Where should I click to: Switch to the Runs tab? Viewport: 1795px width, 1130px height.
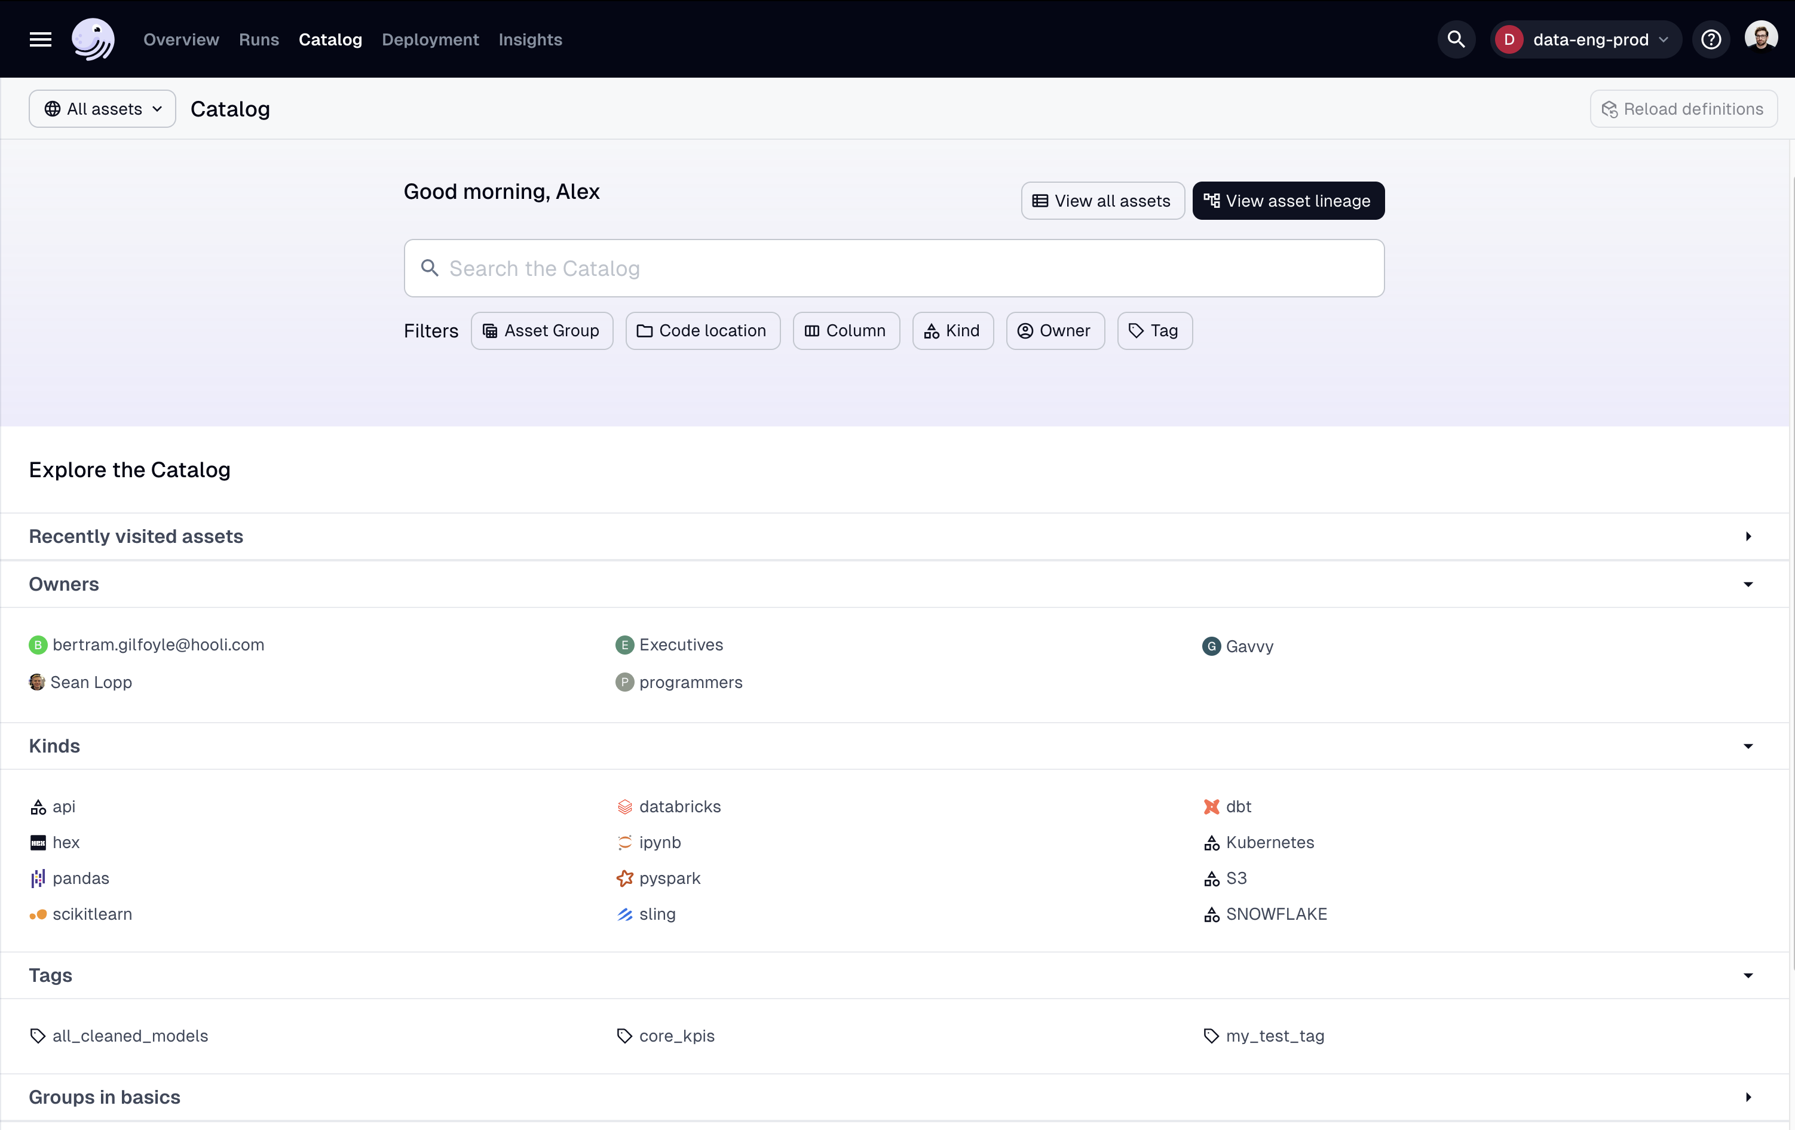(x=259, y=39)
